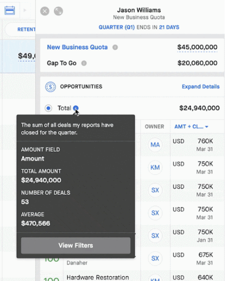Viewport: 227px width, 281px height.
Task: Select the Total radio button
Action: click(x=48, y=108)
